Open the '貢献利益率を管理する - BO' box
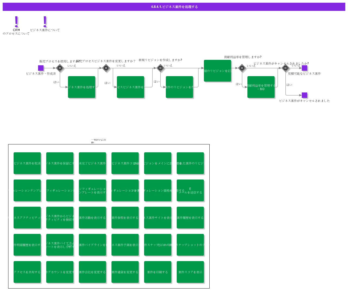Image resolution: width=348 pixels, height=291 pixels. 261,87
